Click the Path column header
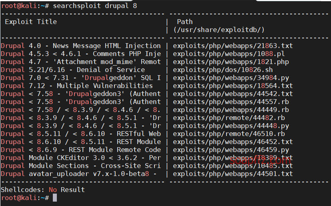This screenshot has width=331, height=206. 185,22
